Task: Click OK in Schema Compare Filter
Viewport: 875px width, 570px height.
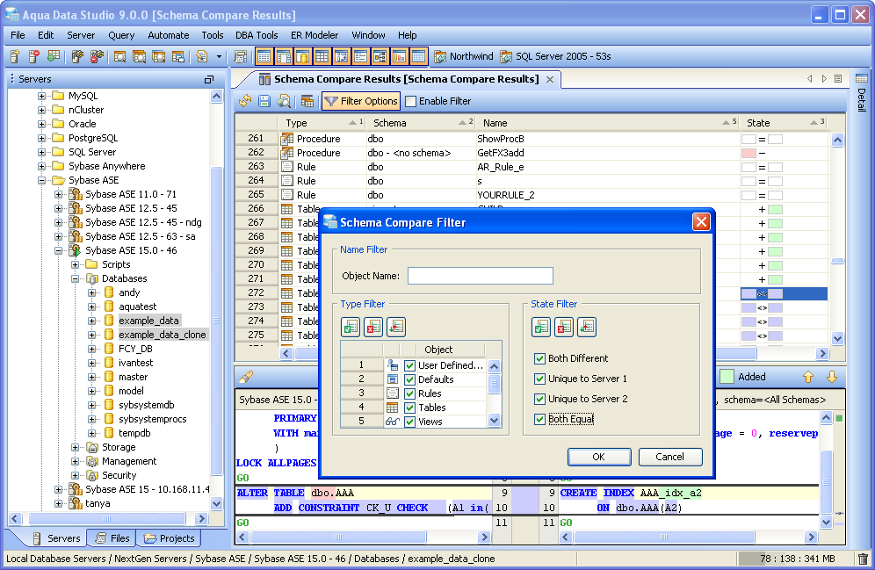Action: click(x=598, y=457)
